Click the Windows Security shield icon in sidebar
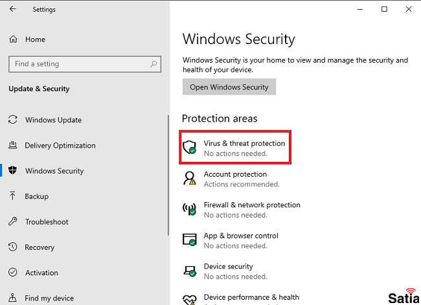Screen dimensions: 421x305 (x=12, y=170)
